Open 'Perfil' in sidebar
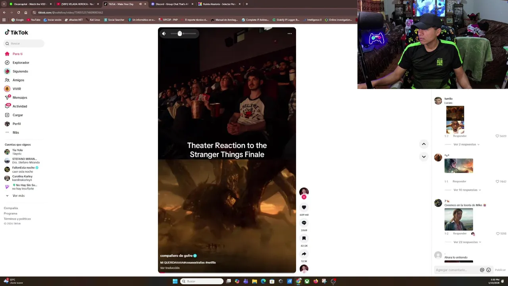This screenshot has height=286, width=508. 13,124
